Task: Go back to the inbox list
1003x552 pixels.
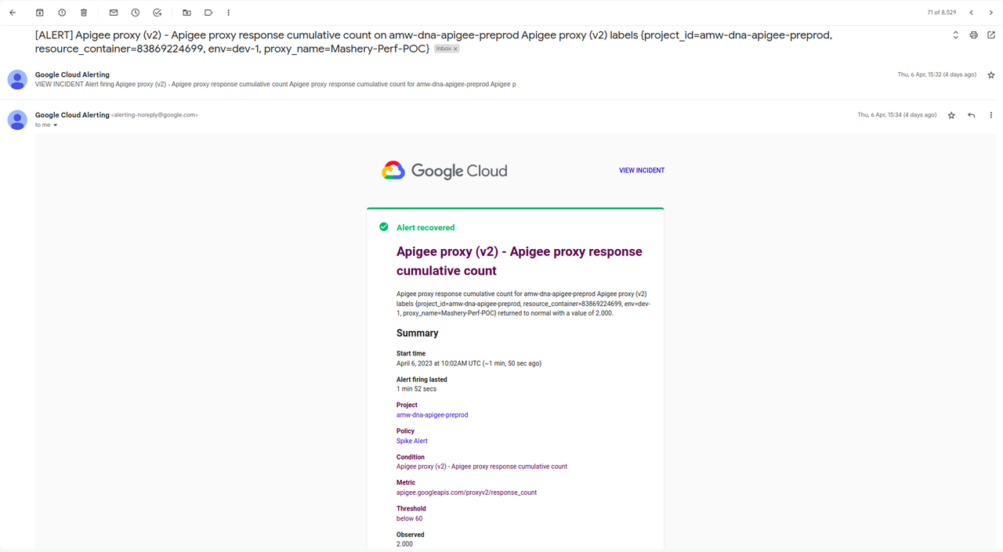Action: [x=13, y=13]
